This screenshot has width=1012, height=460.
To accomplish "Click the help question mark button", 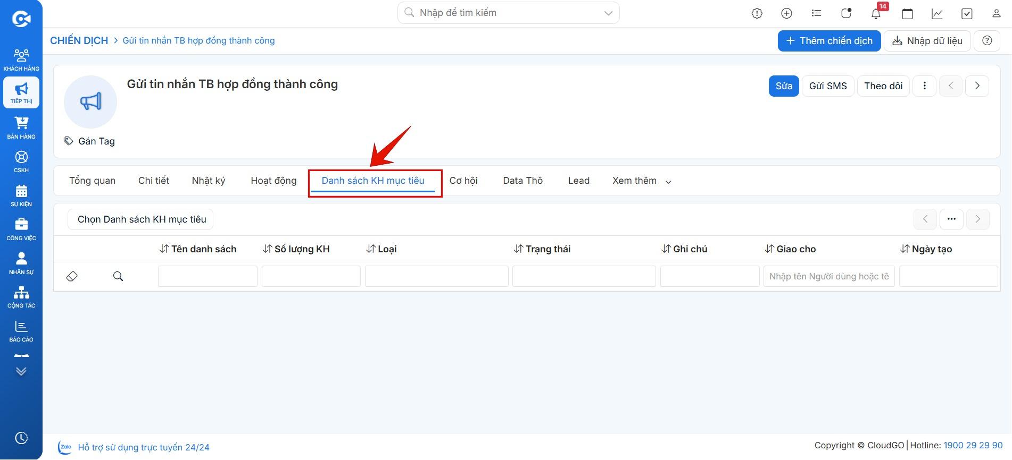I will (987, 41).
